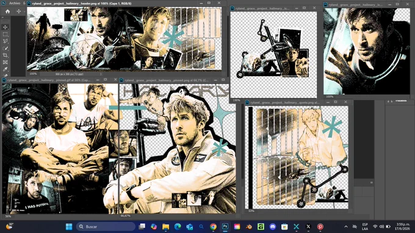Open Blender from the taskbar

tap(249, 227)
